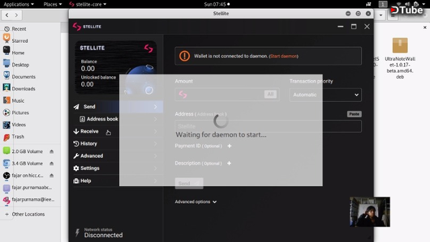Click the paper plane Send icon
This screenshot has width=430, height=242.
point(76,107)
